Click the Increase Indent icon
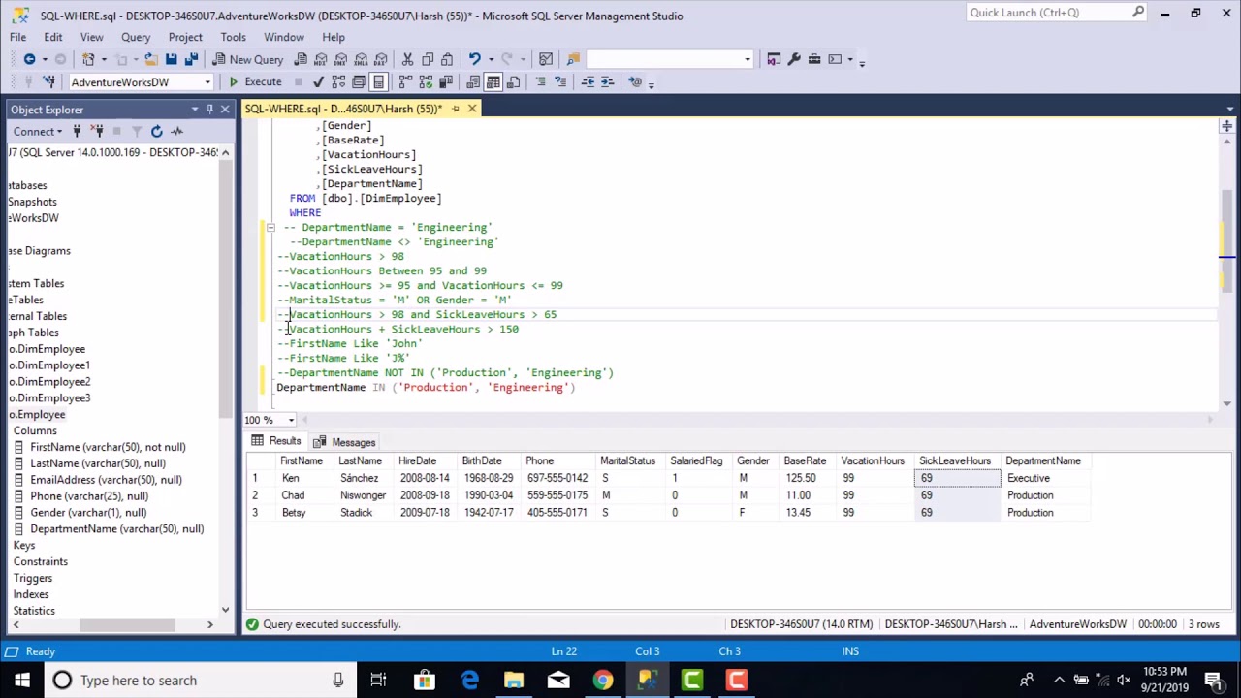1241x698 pixels. pyautogui.click(x=607, y=81)
